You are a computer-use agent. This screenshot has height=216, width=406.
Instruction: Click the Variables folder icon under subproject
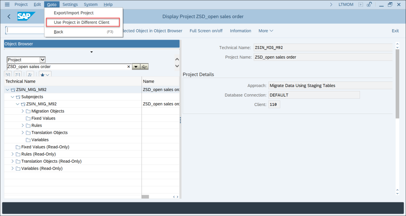(x=28, y=140)
